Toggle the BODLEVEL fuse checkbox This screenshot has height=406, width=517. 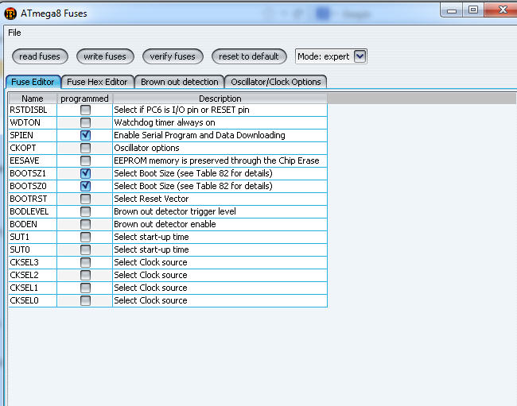[x=85, y=211]
